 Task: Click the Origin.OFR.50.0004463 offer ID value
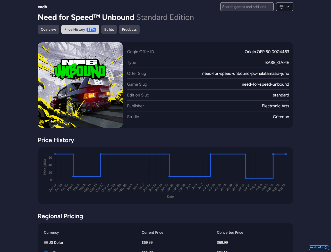click(x=267, y=52)
